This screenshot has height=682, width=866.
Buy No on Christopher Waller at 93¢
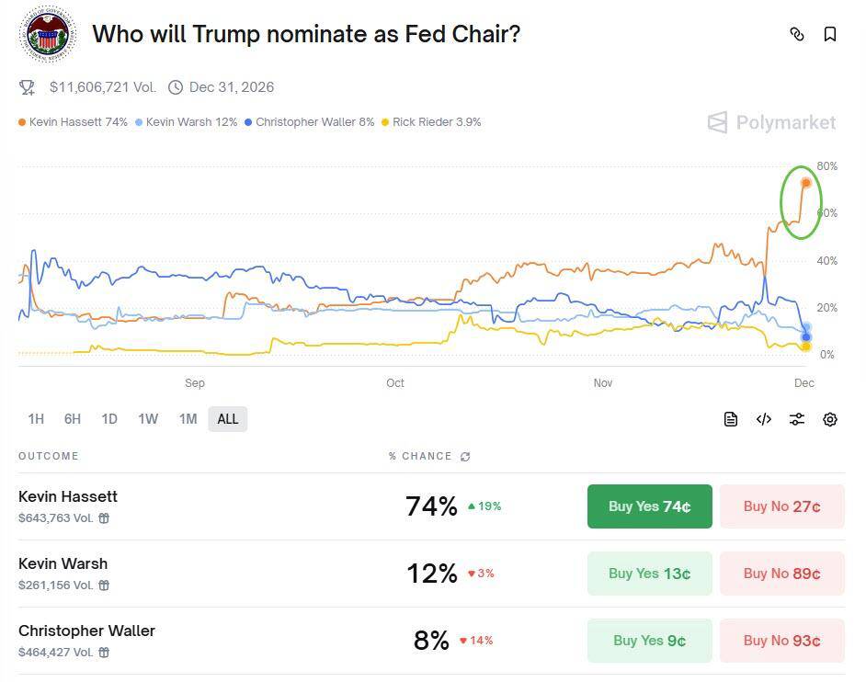click(x=781, y=641)
